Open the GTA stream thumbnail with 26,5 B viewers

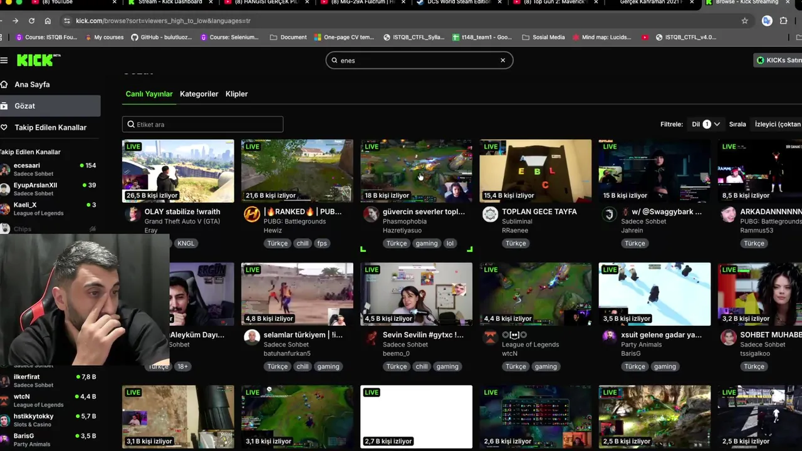[178, 171]
